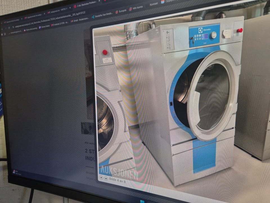
Task: Open the 'Kontakt' bookmark
Action: click(x=154, y=4)
